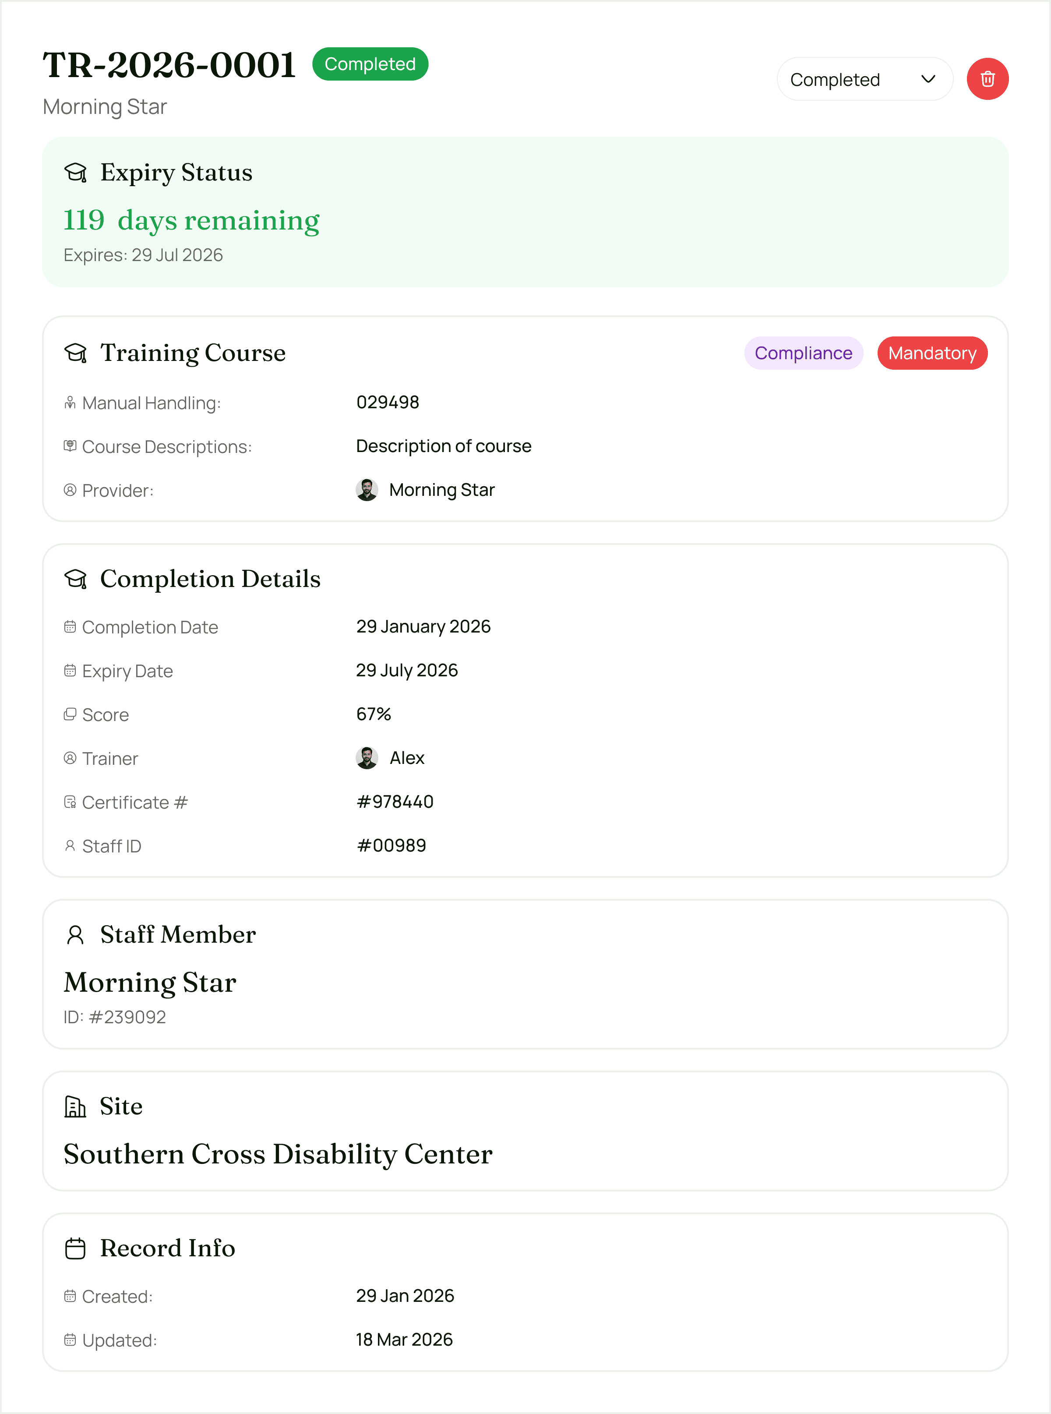The image size is (1051, 1414).
Task: Click the Mandatory tag
Action: [x=932, y=353]
